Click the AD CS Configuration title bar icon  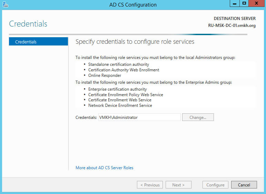coord(6,4)
